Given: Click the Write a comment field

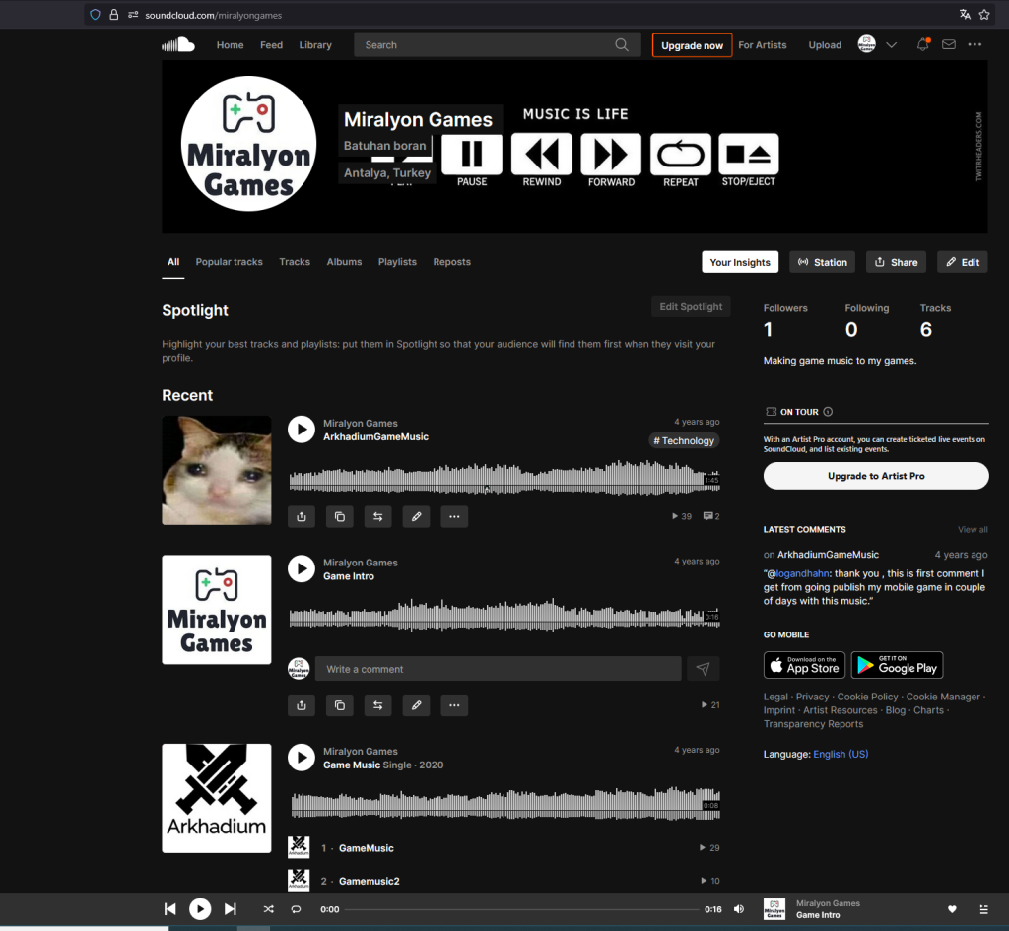Looking at the screenshot, I should click(498, 669).
